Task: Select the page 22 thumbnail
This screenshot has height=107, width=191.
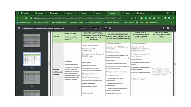Action: [x=32, y=41]
